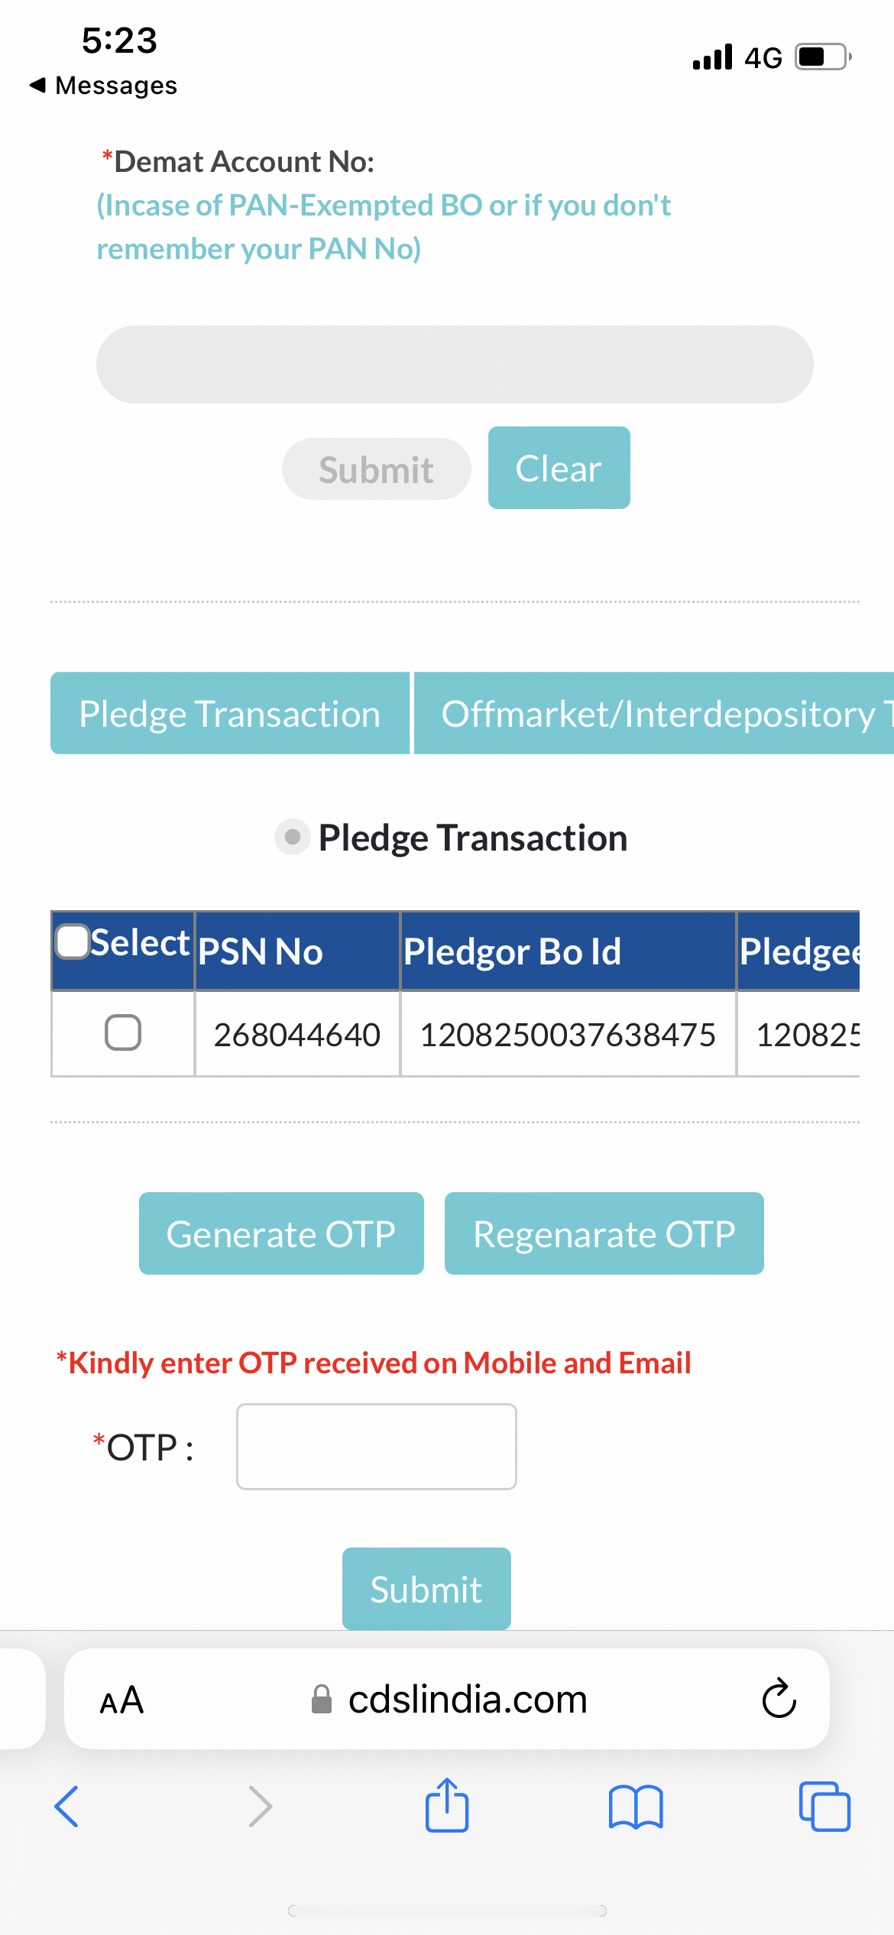Show open tabs overview icon
Image resolution: width=894 pixels, height=1935 pixels.
(824, 1807)
